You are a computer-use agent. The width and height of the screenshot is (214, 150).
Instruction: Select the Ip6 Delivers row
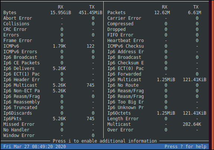[x=49, y=68]
